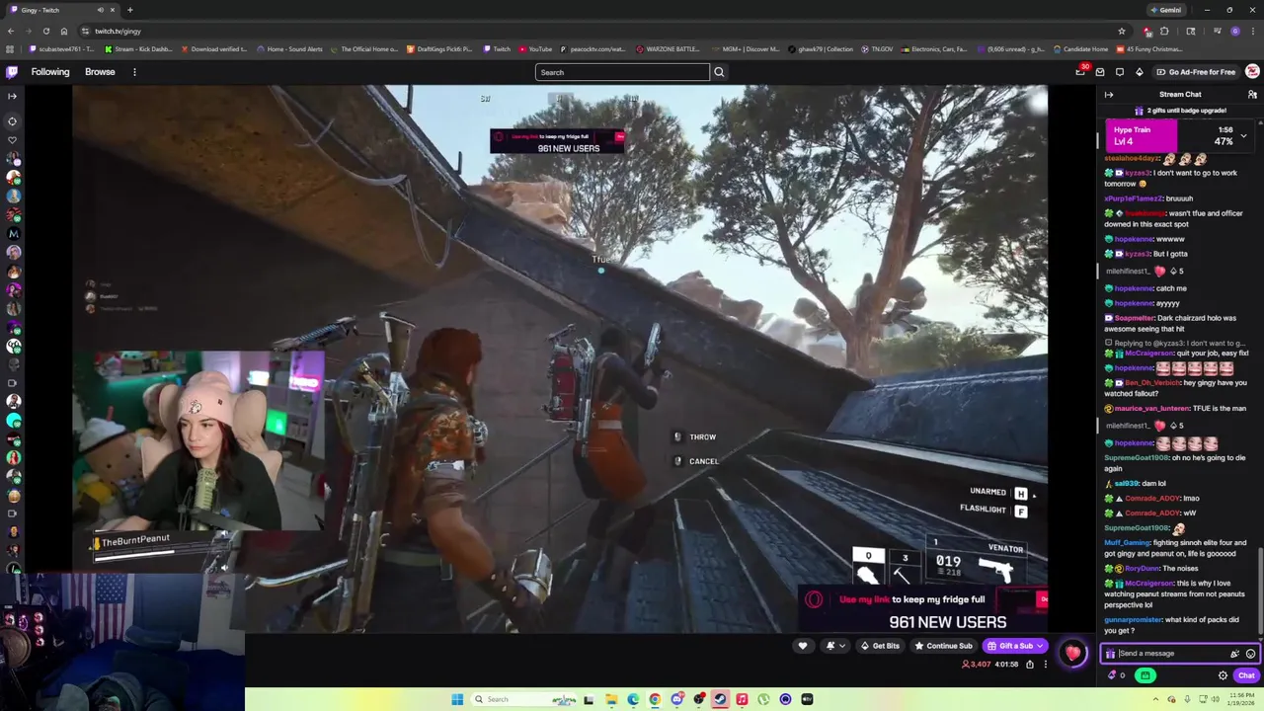
Task: Open the Bits diamond icon in header
Action: pos(1140,72)
